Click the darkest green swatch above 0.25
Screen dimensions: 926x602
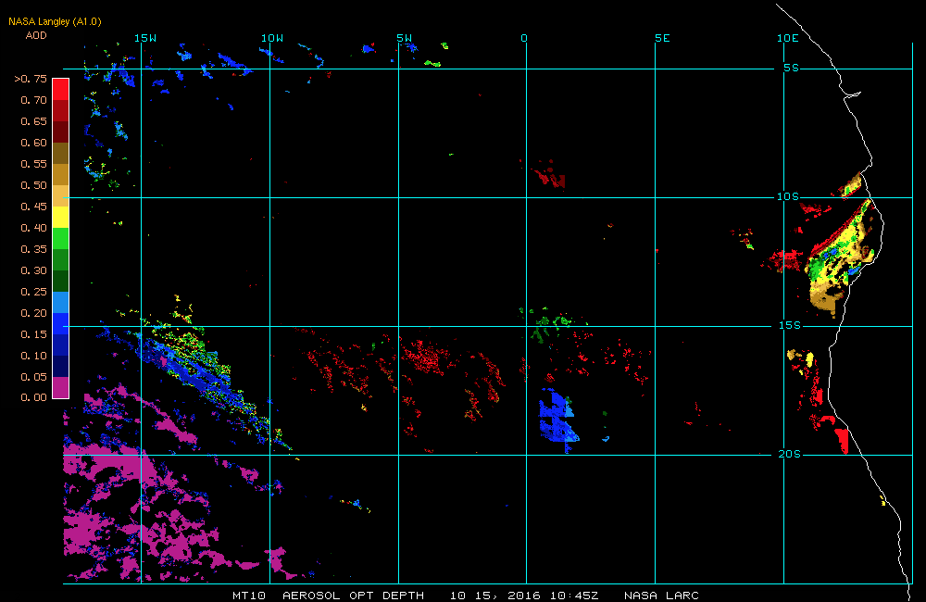(x=61, y=281)
